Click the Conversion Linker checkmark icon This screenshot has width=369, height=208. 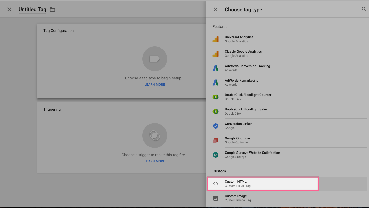[216, 126]
